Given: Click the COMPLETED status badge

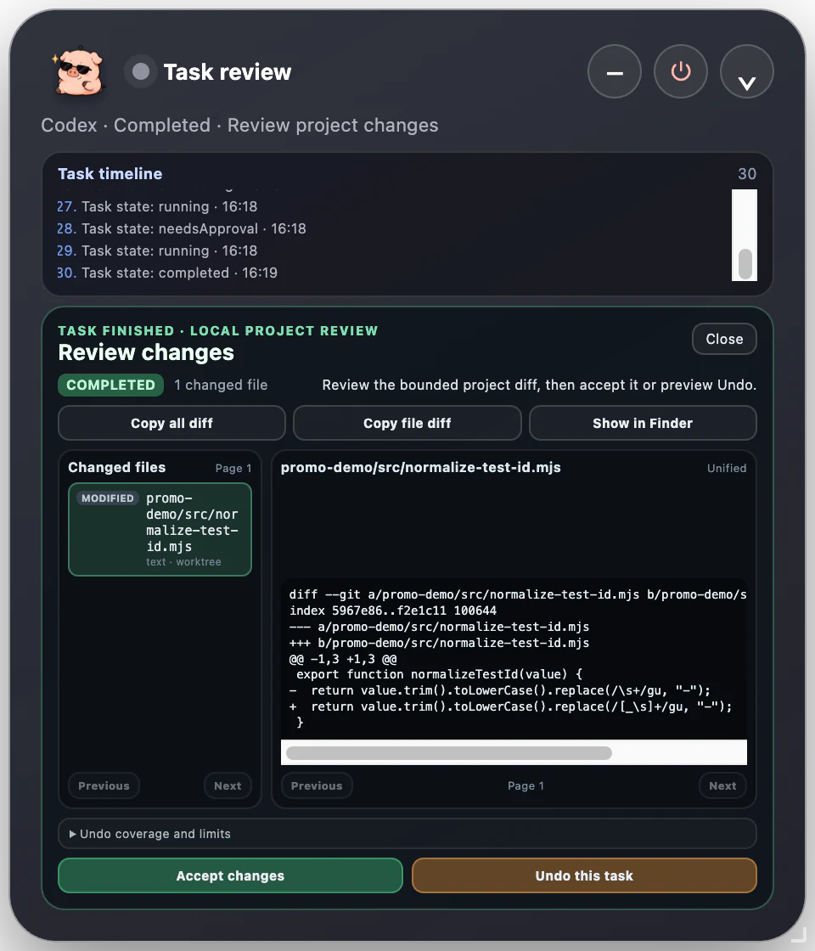Looking at the screenshot, I should (110, 385).
